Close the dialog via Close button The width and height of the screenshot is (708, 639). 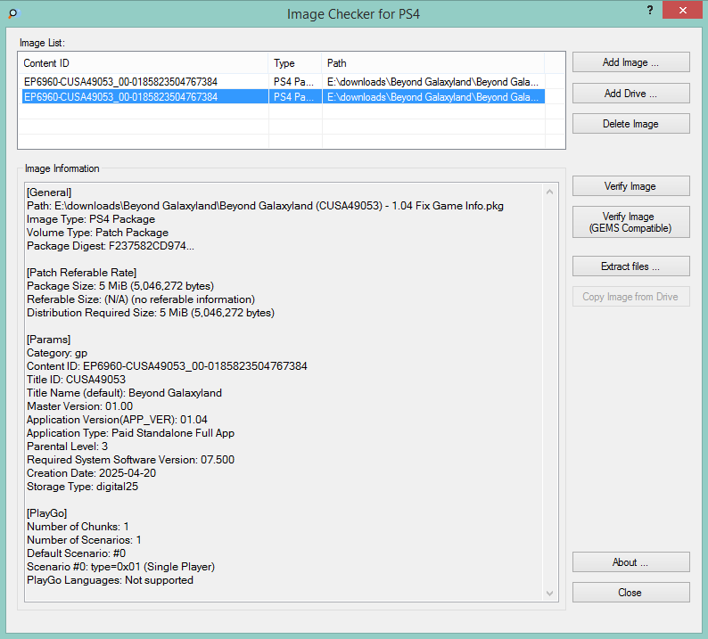click(x=630, y=593)
